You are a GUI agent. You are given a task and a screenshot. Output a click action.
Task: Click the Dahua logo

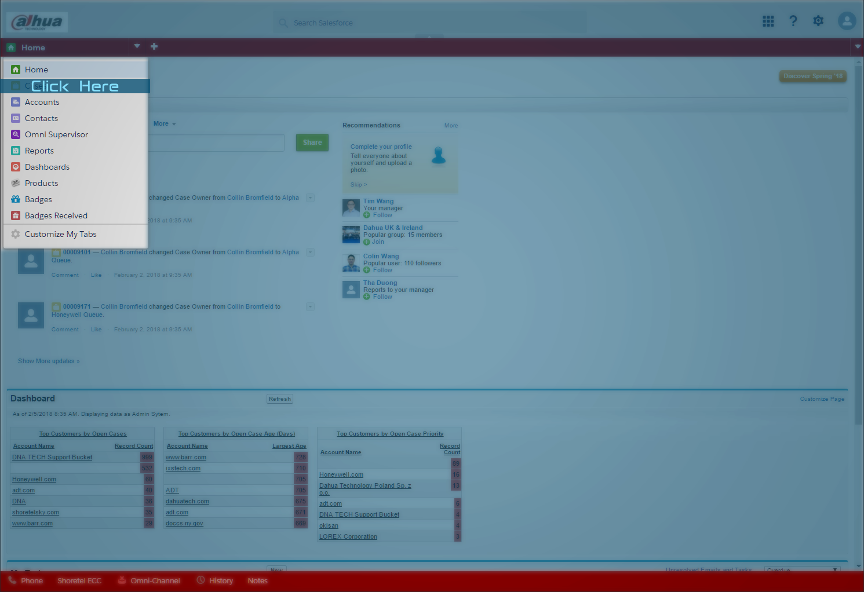pos(37,22)
